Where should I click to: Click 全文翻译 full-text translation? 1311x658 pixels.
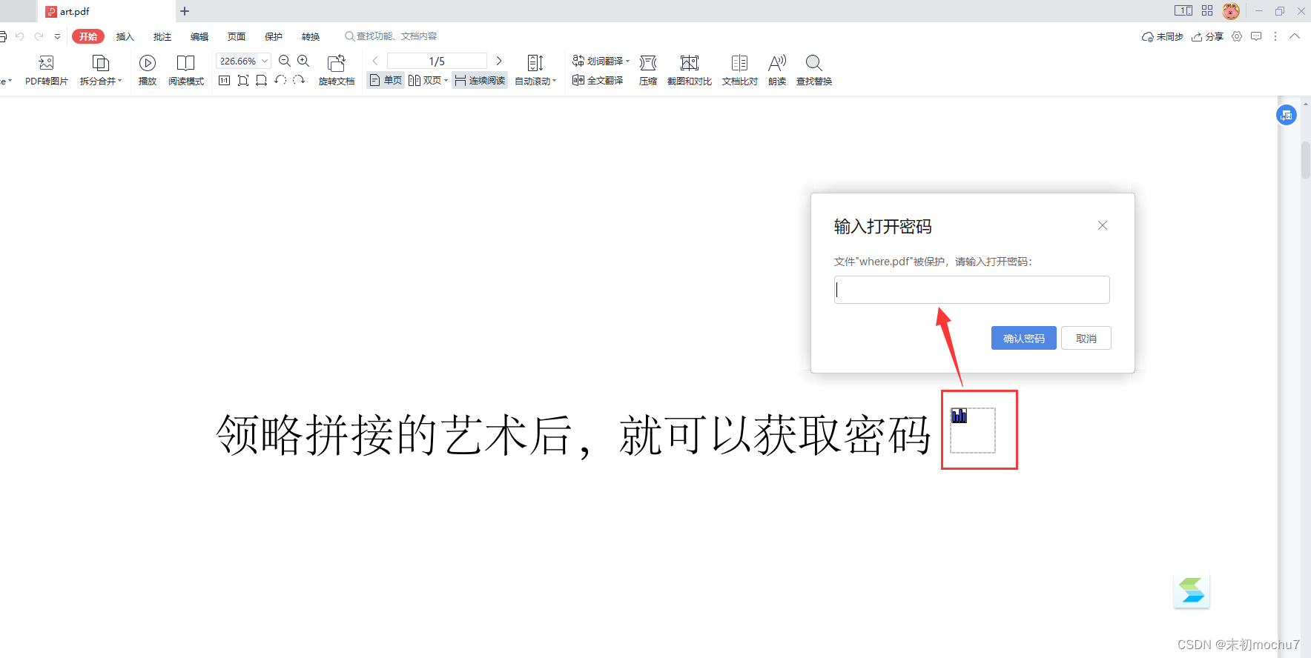pos(598,80)
